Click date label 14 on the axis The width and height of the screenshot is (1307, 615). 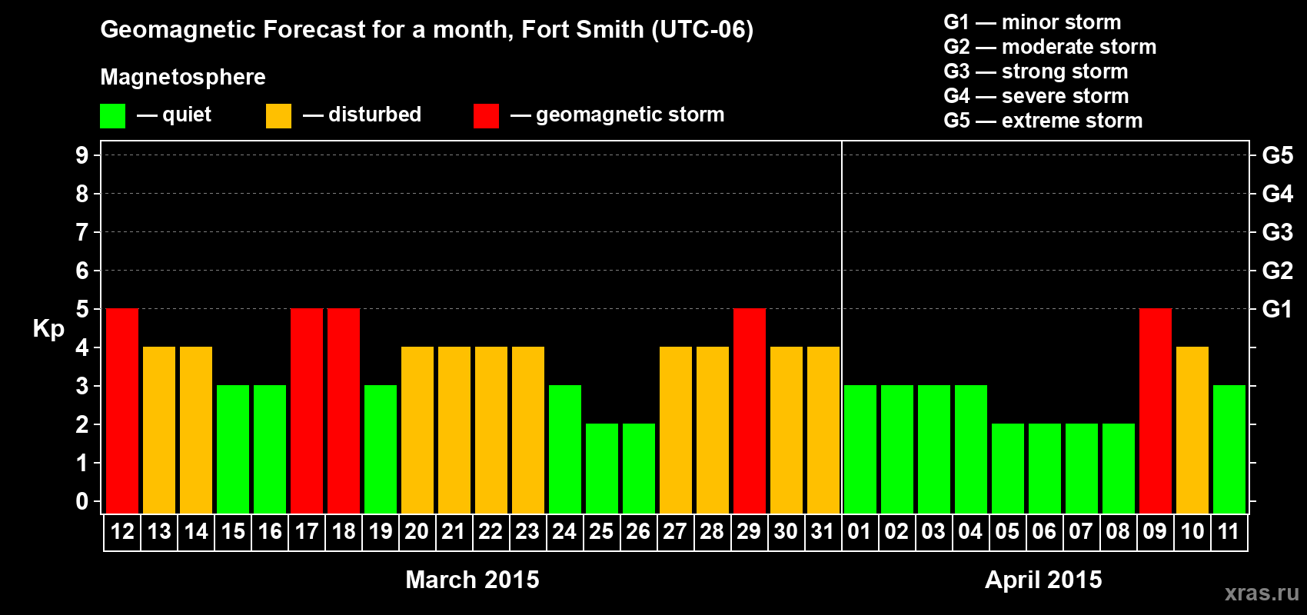[196, 532]
